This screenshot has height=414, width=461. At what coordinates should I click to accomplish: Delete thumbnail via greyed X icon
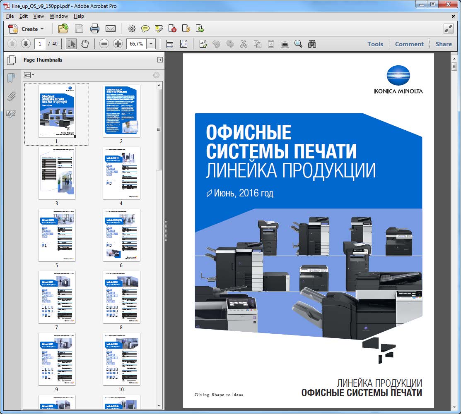[x=157, y=75]
